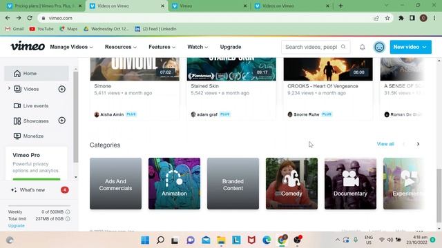Screen dimensions: 442x248
Task: Click Upgrade in top navigation
Action: click(231, 47)
